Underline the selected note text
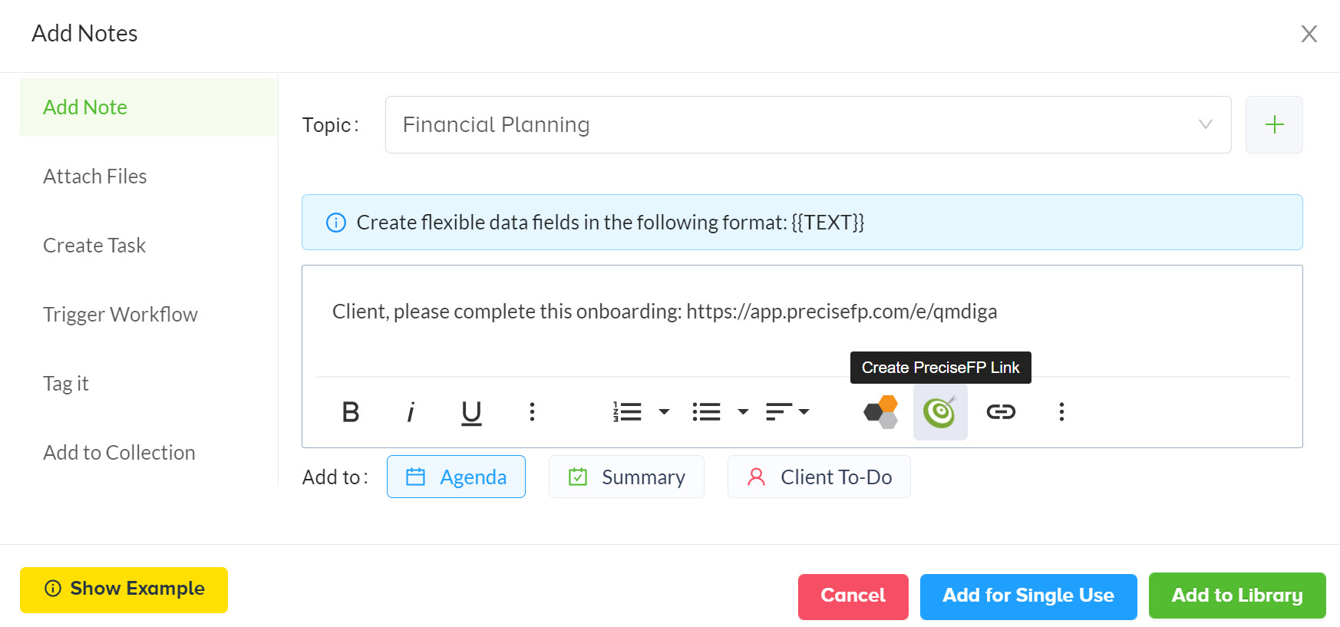Image resolution: width=1340 pixels, height=627 pixels. pos(471,412)
